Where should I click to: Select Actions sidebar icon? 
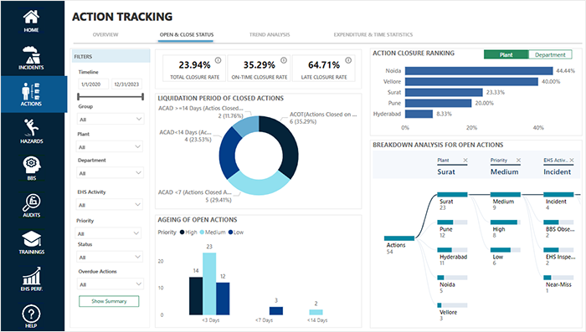[x=31, y=94]
